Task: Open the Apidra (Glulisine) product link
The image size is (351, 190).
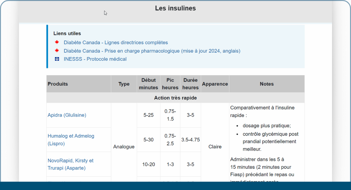Action: [x=67, y=115]
